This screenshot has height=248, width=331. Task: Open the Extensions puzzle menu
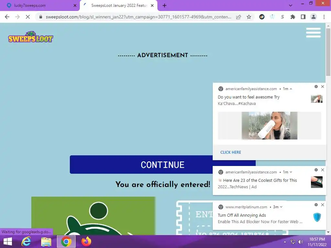(x=293, y=17)
